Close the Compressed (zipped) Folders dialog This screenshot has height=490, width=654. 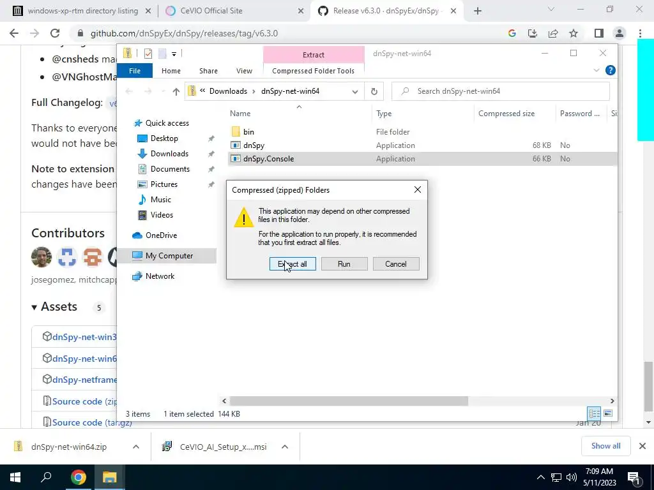pyautogui.click(x=418, y=189)
